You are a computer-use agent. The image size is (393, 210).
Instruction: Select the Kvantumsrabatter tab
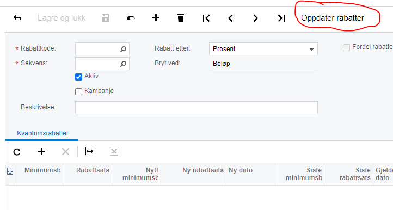click(42, 133)
